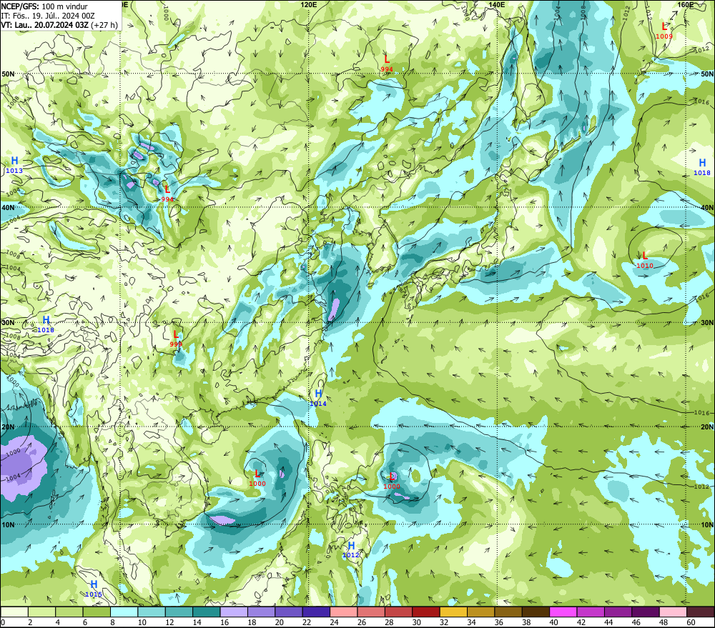The width and height of the screenshot is (715, 628).
Task: Click the '120E' longitude label
Action: coord(309,4)
